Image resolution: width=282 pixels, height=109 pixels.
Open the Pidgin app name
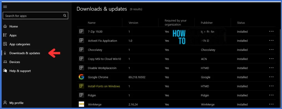92,95
